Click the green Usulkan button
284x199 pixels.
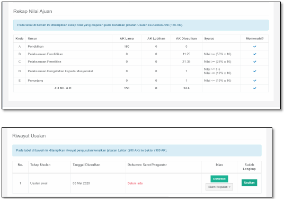pyautogui.click(x=249, y=183)
